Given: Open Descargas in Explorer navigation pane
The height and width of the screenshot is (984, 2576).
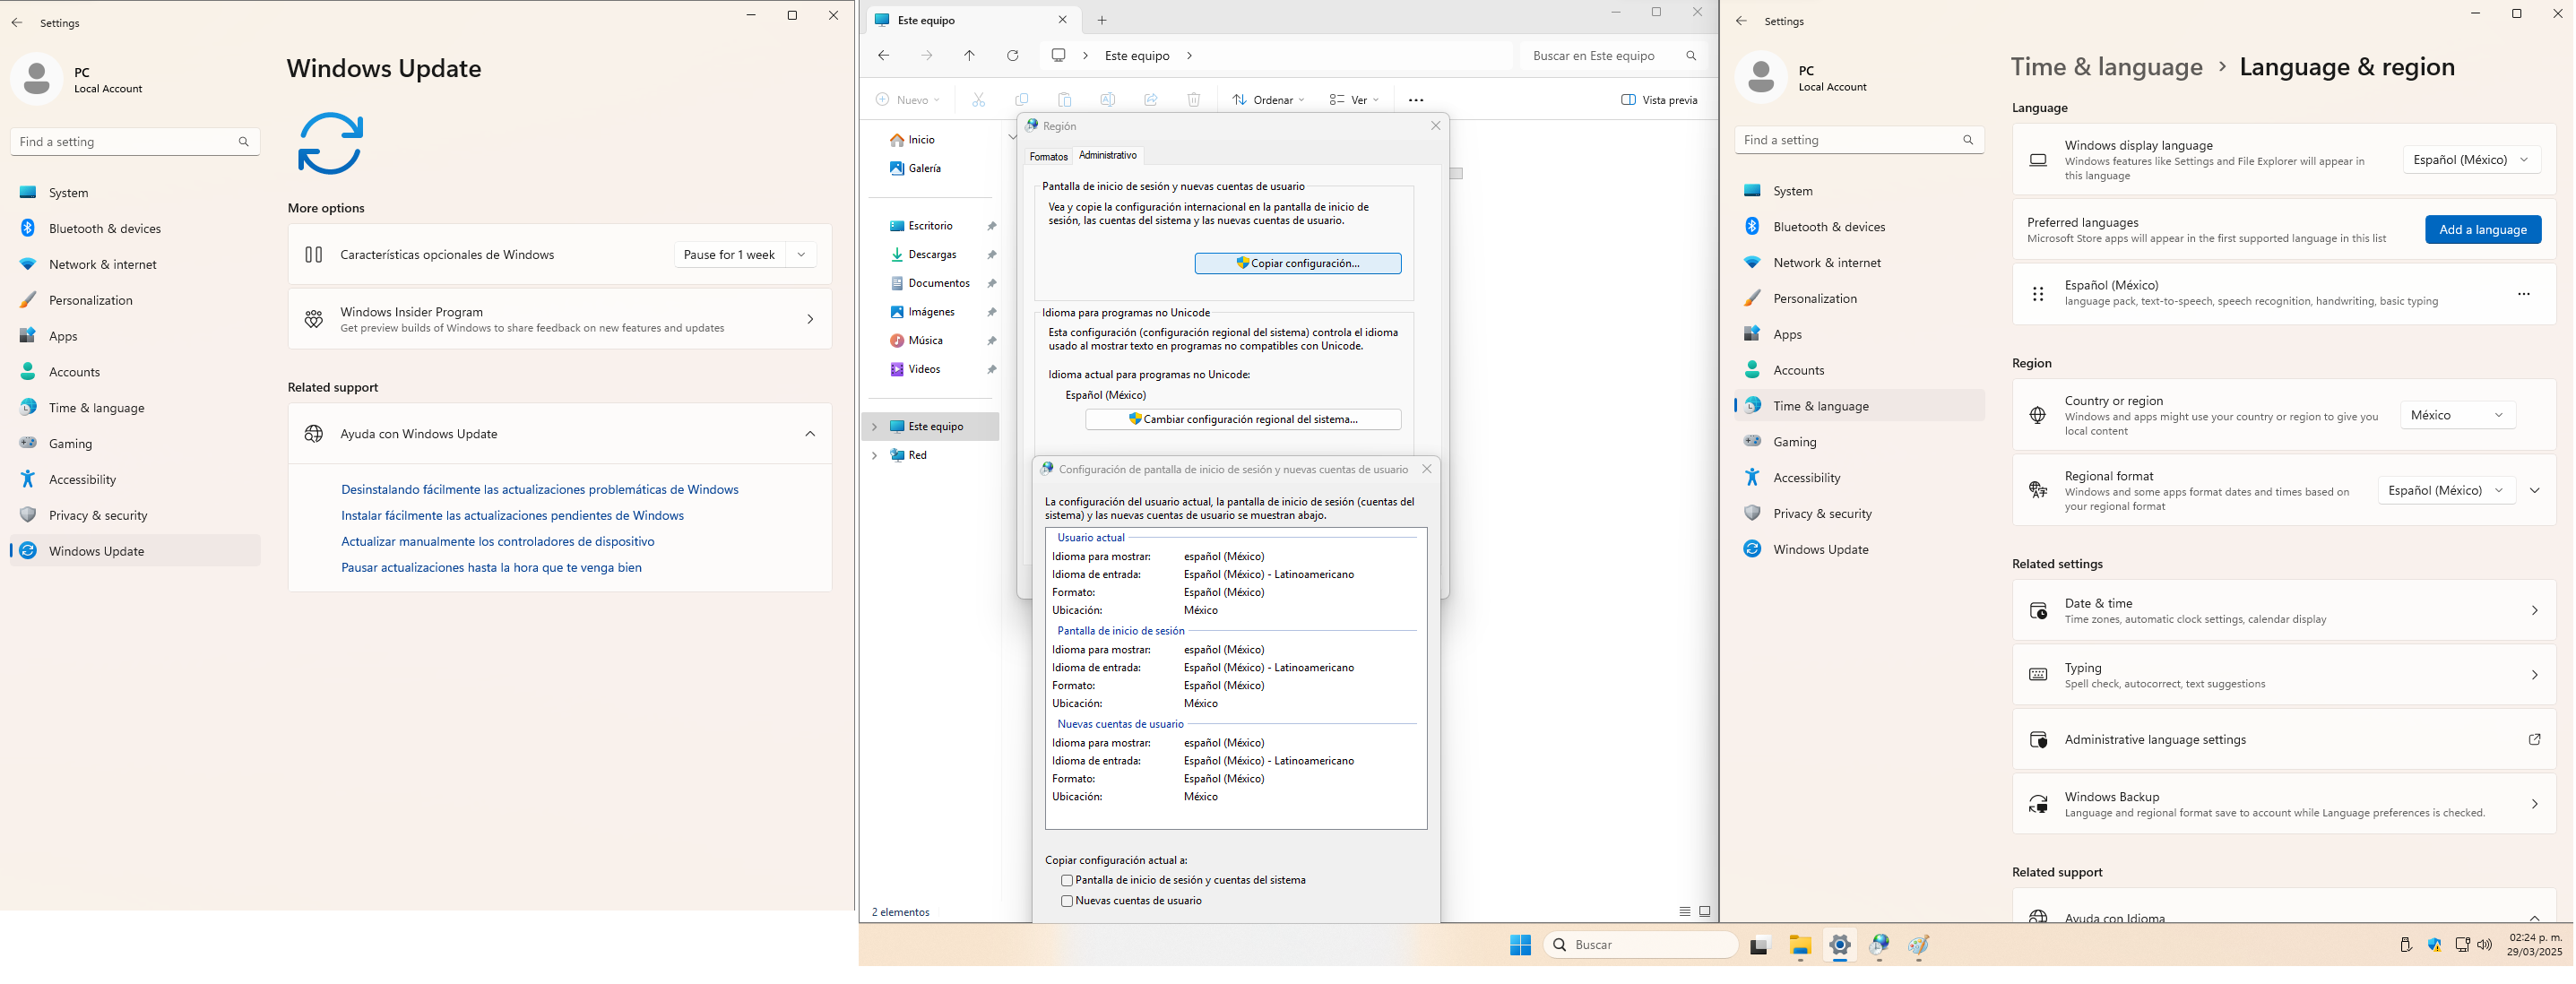Looking at the screenshot, I should (x=932, y=255).
